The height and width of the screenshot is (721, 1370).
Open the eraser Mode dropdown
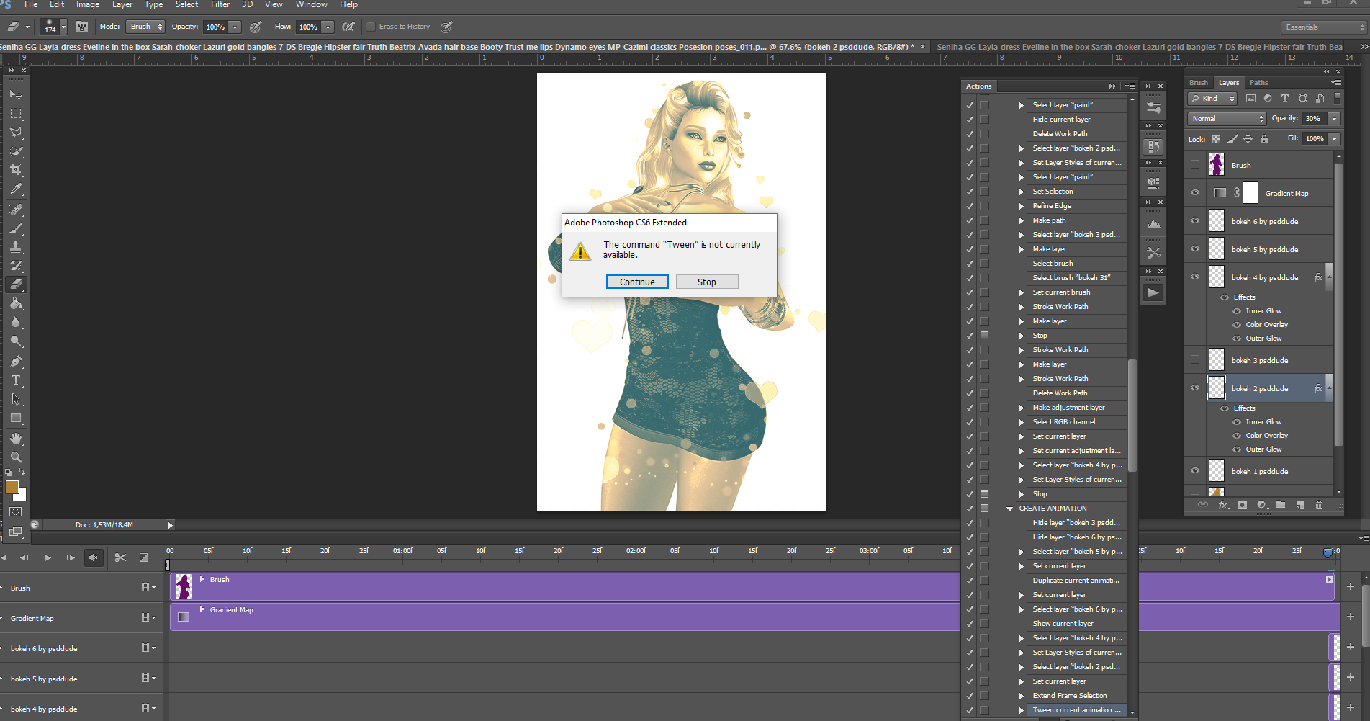click(x=146, y=27)
